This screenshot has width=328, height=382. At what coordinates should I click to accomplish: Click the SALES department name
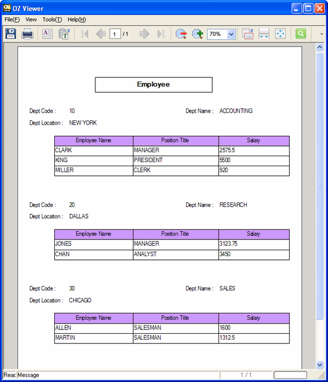point(227,288)
